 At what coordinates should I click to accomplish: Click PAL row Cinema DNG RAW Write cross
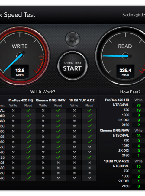click(x=43, y=111)
